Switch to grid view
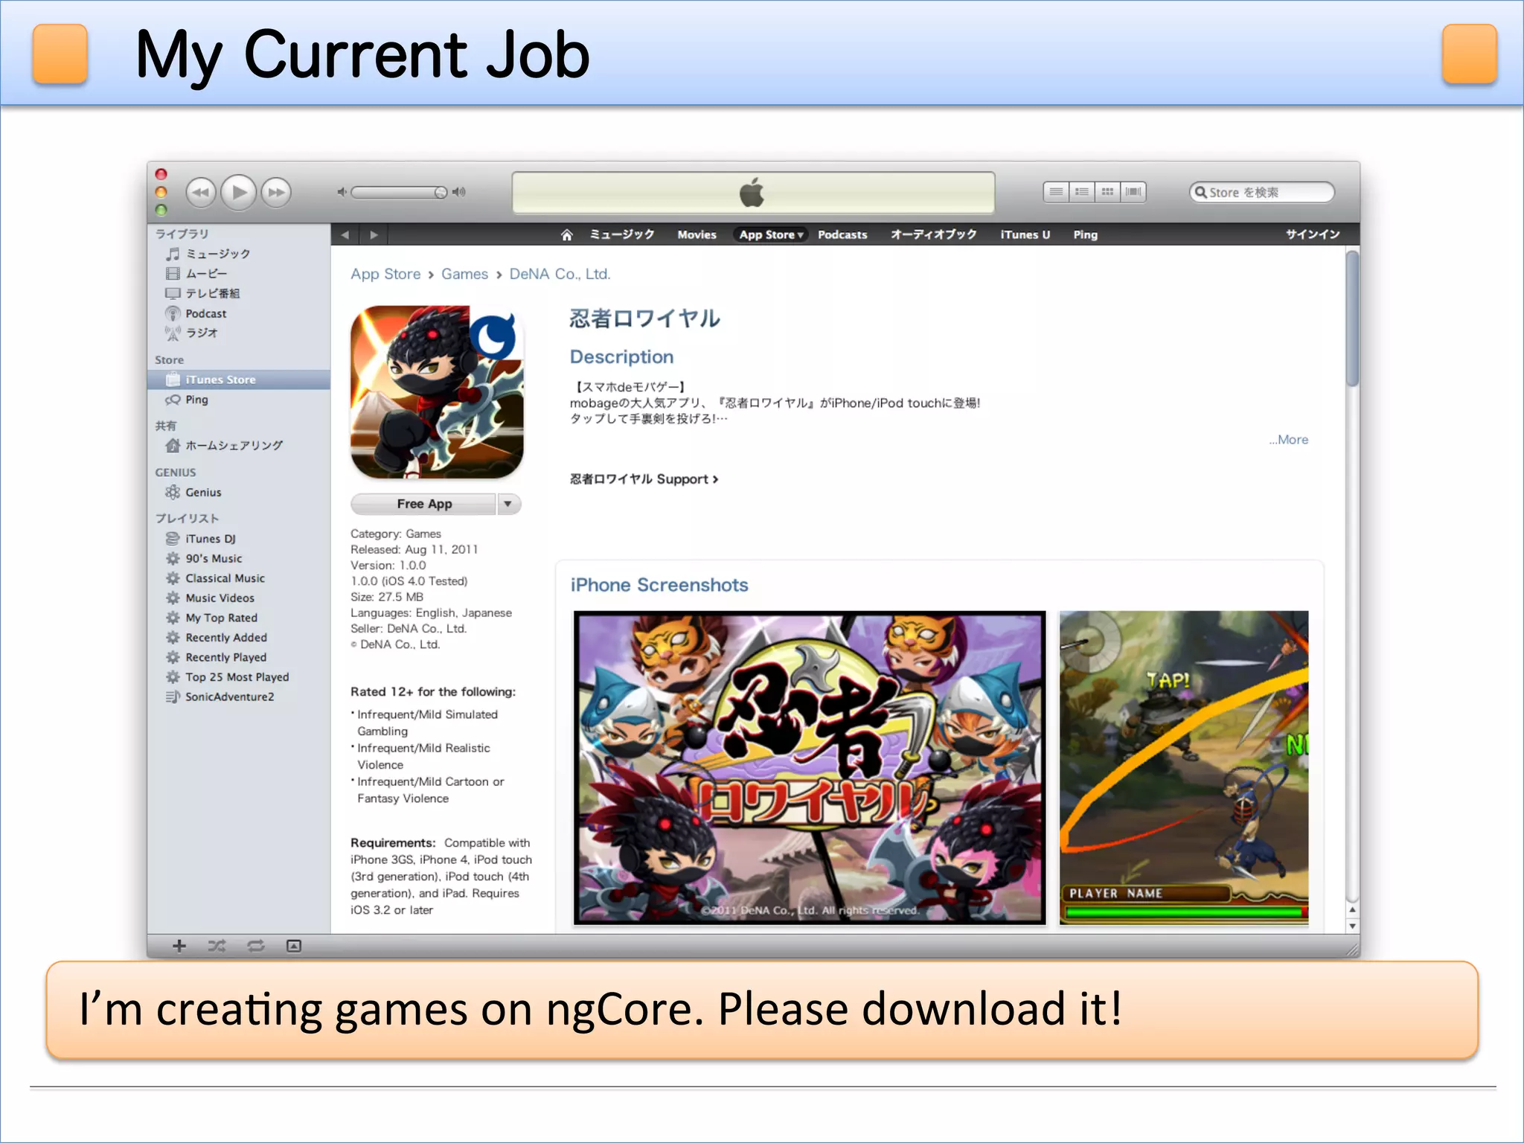This screenshot has height=1143, width=1524. pos(1107,192)
